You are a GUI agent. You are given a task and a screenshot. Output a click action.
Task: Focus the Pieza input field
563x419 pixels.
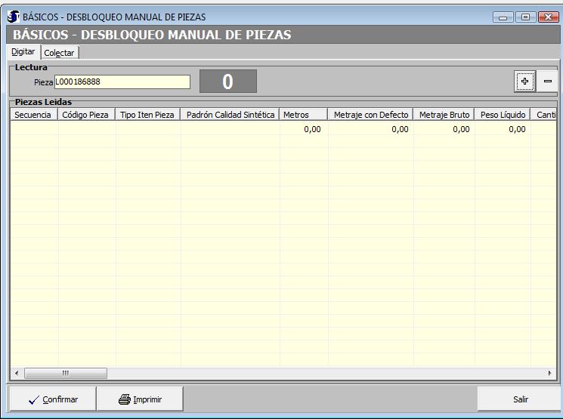[122, 82]
